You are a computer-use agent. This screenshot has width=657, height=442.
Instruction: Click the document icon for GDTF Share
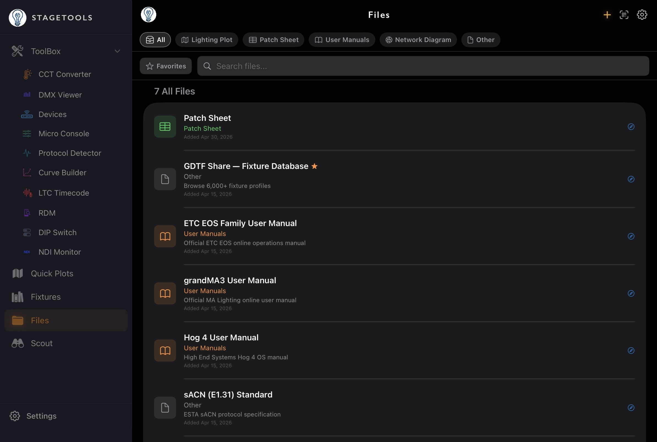tap(165, 179)
